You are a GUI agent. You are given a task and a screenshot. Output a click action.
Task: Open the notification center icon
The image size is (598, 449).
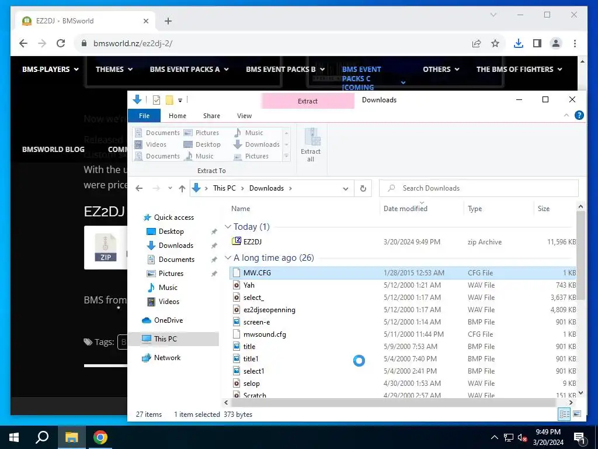click(x=579, y=437)
